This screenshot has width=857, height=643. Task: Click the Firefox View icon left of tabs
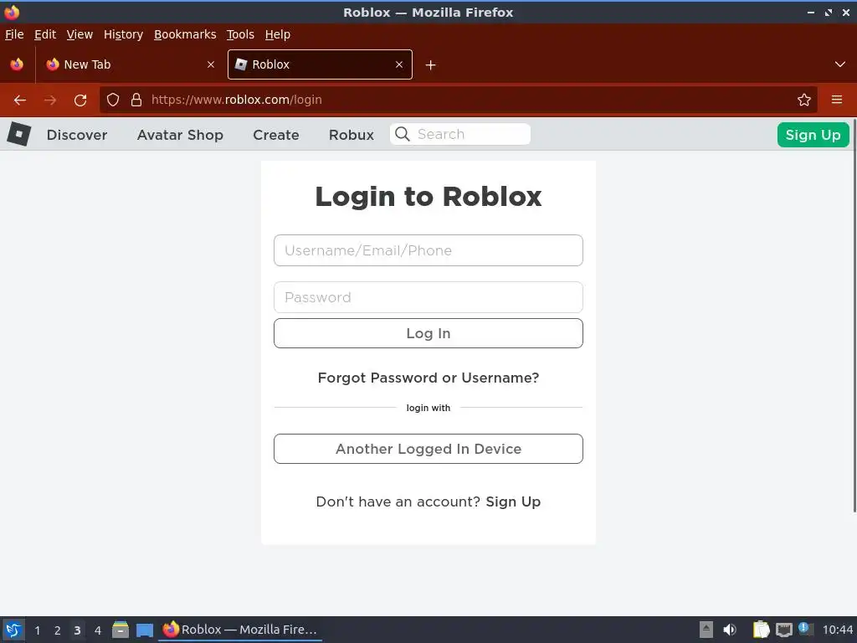tap(17, 64)
